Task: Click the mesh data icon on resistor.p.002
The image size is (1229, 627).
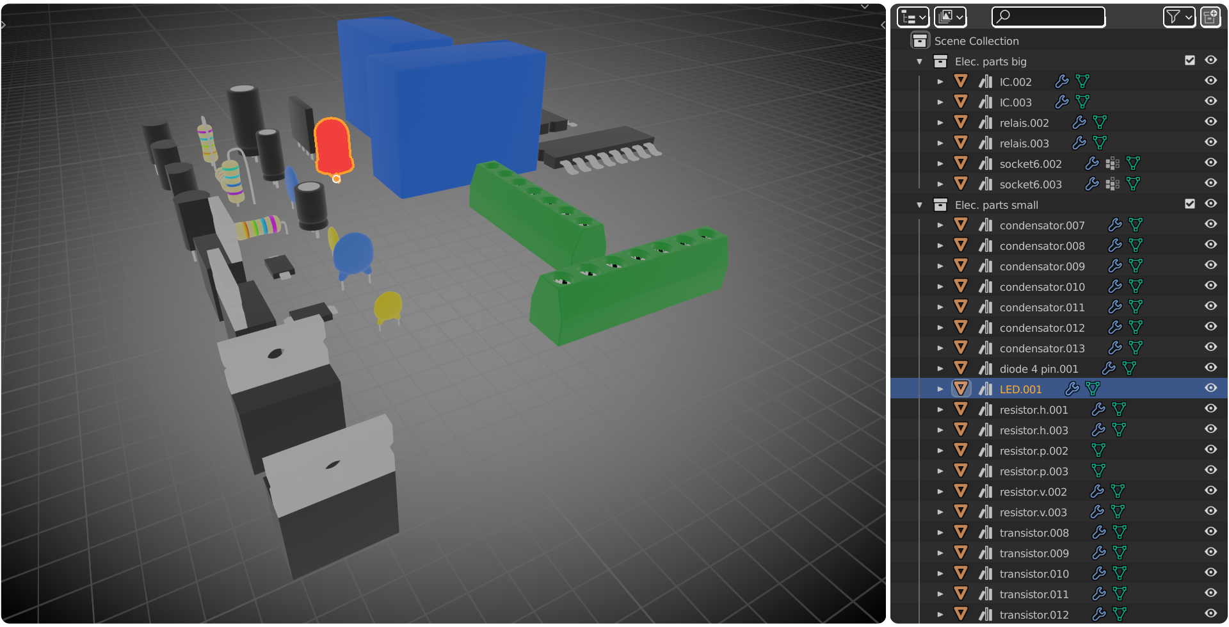Action: click(1098, 450)
